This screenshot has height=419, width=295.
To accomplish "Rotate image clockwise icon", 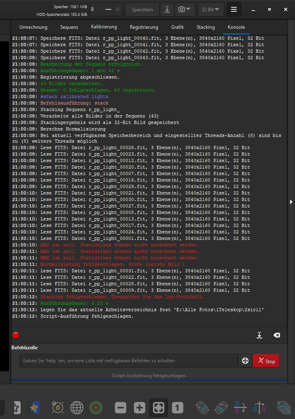I will 221,408.
